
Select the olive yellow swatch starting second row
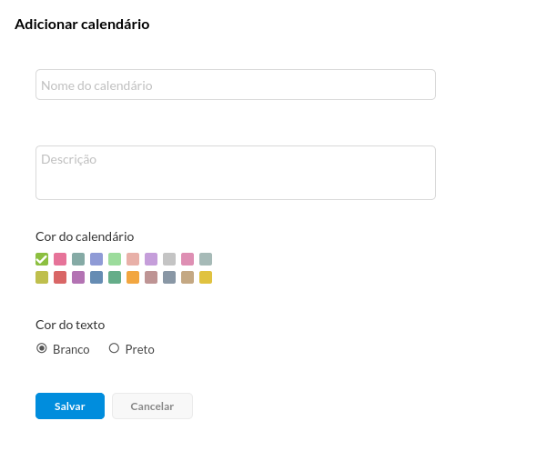(x=42, y=277)
